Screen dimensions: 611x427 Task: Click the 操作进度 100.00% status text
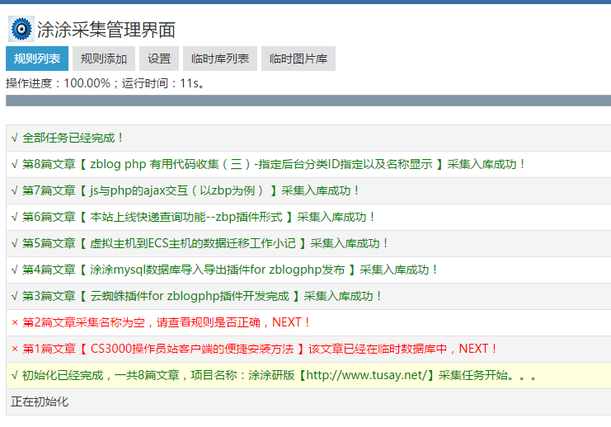coord(106,83)
